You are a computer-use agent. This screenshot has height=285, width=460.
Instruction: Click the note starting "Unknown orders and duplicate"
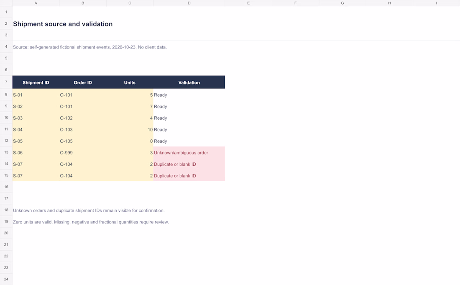pyautogui.click(x=89, y=211)
